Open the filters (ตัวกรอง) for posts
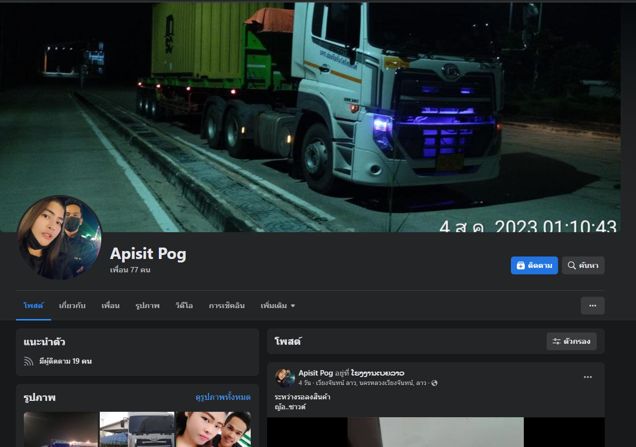This screenshot has width=636, height=447. coord(571,341)
